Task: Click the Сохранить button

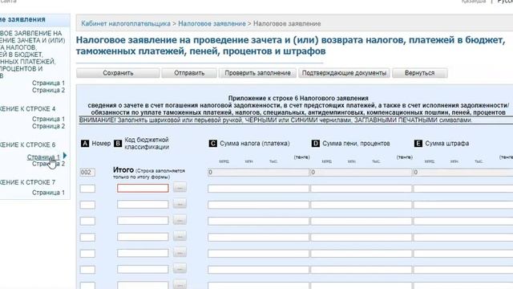Action: 118,73
